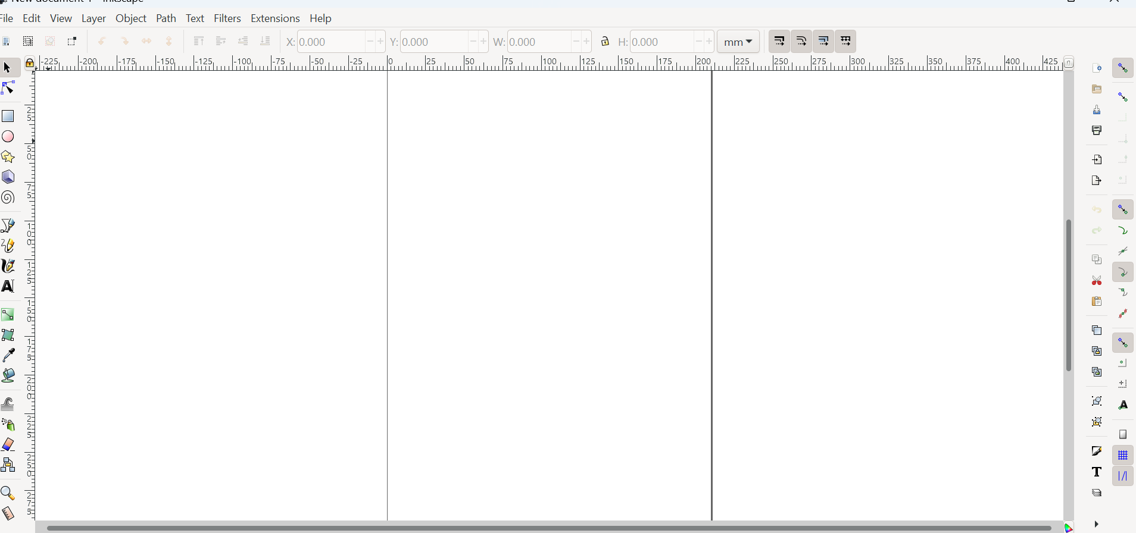The width and height of the screenshot is (1136, 533).
Task: Select the Zoom magnifier tool
Action: click(8, 493)
